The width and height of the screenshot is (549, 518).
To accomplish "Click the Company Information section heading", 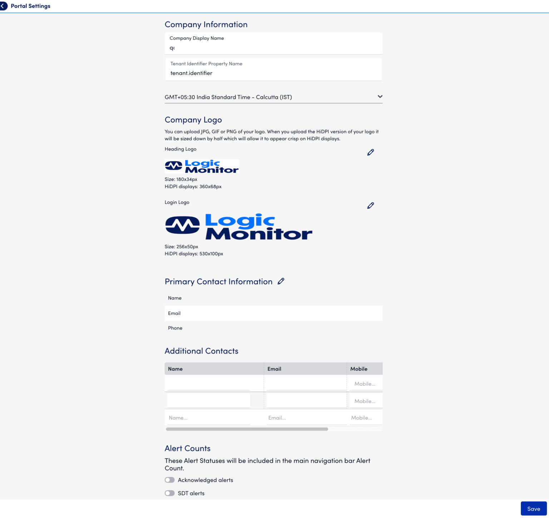I will [x=206, y=24].
